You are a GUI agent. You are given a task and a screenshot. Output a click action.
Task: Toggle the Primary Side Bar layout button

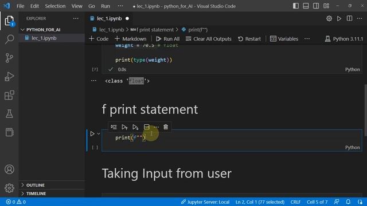296,6
